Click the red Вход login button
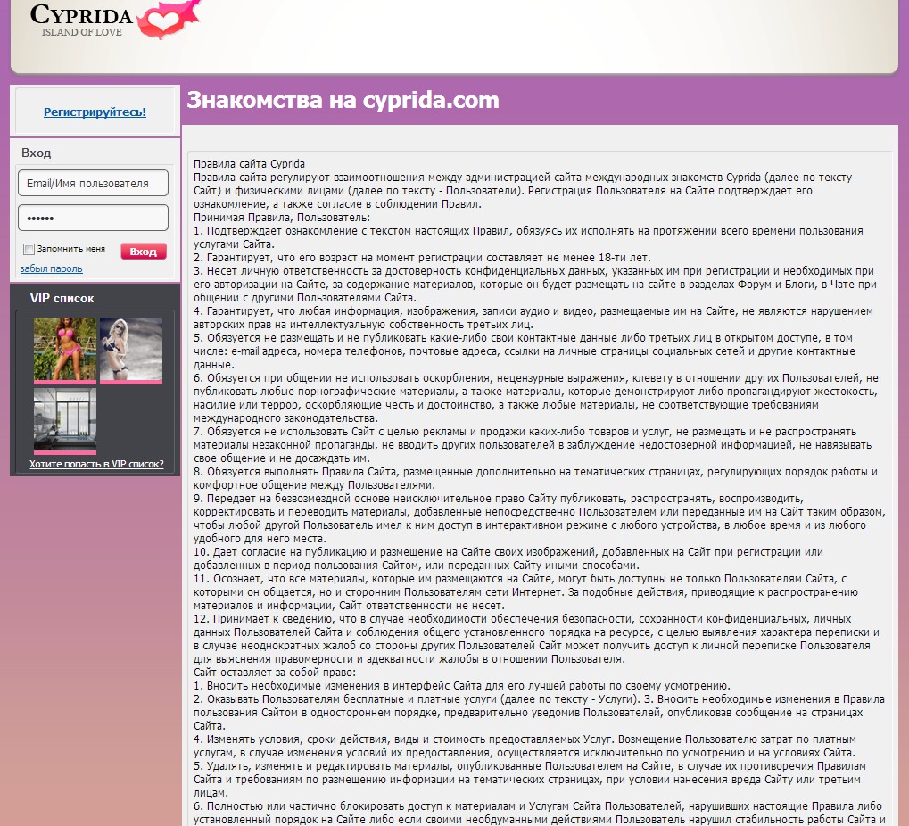 pyautogui.click(x=144, y=251)
